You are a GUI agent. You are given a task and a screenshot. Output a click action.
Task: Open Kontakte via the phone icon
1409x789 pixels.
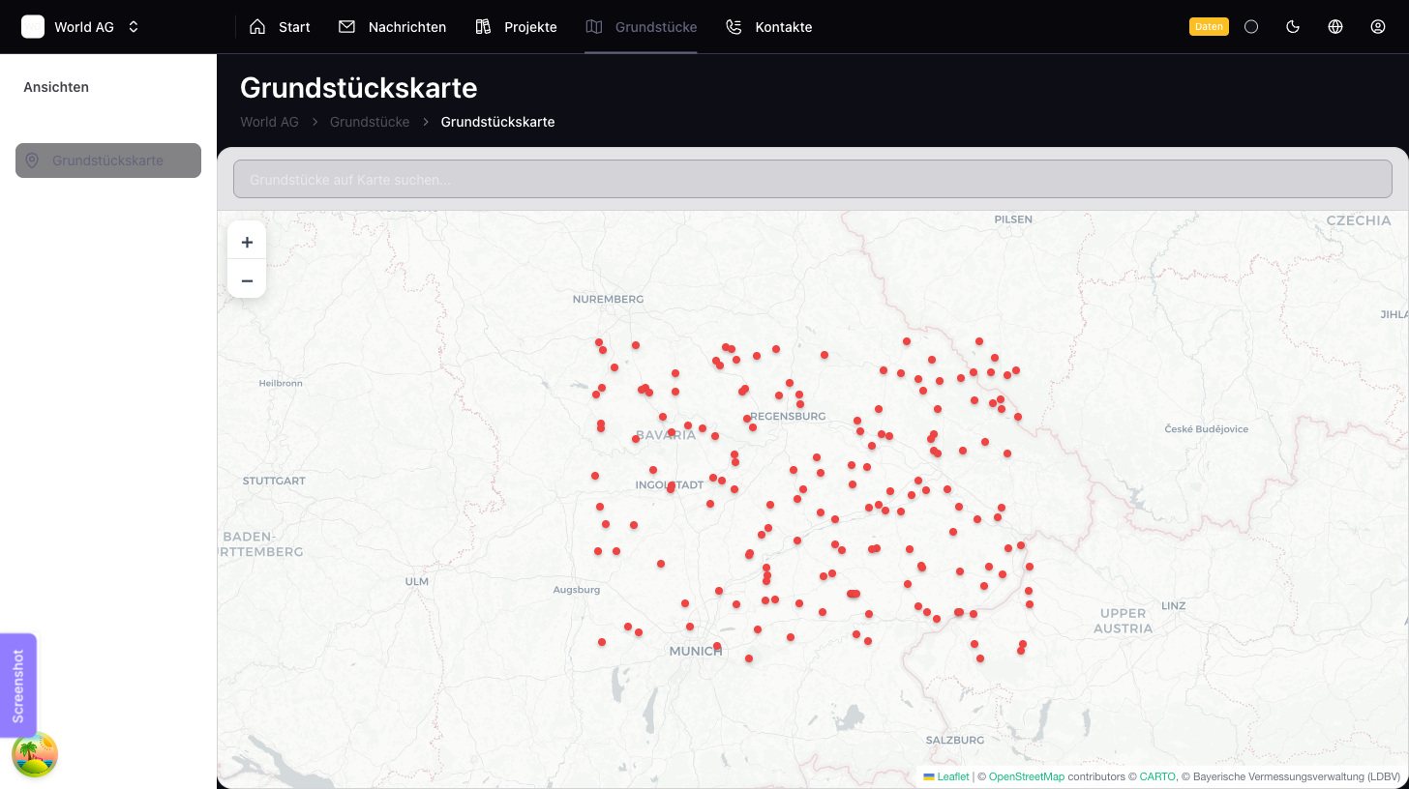coord(733,26)
